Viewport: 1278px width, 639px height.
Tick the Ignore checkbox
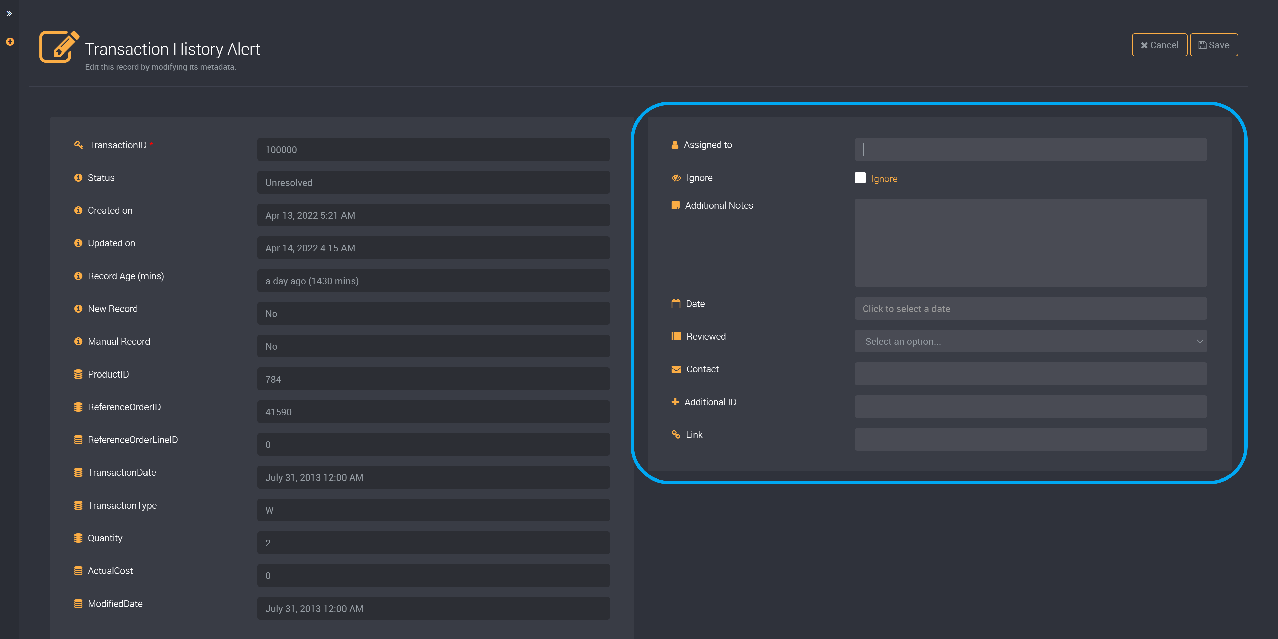[860, 178]
